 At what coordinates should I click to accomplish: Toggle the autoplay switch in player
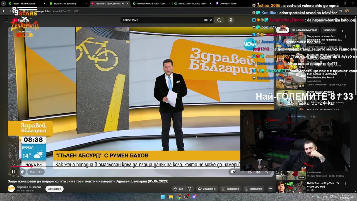click(x=233, y=172)
